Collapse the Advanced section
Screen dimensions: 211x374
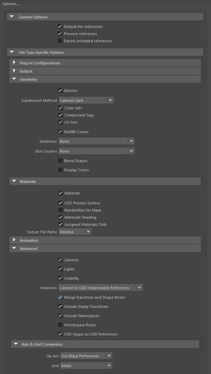click(x=14, y=248)
